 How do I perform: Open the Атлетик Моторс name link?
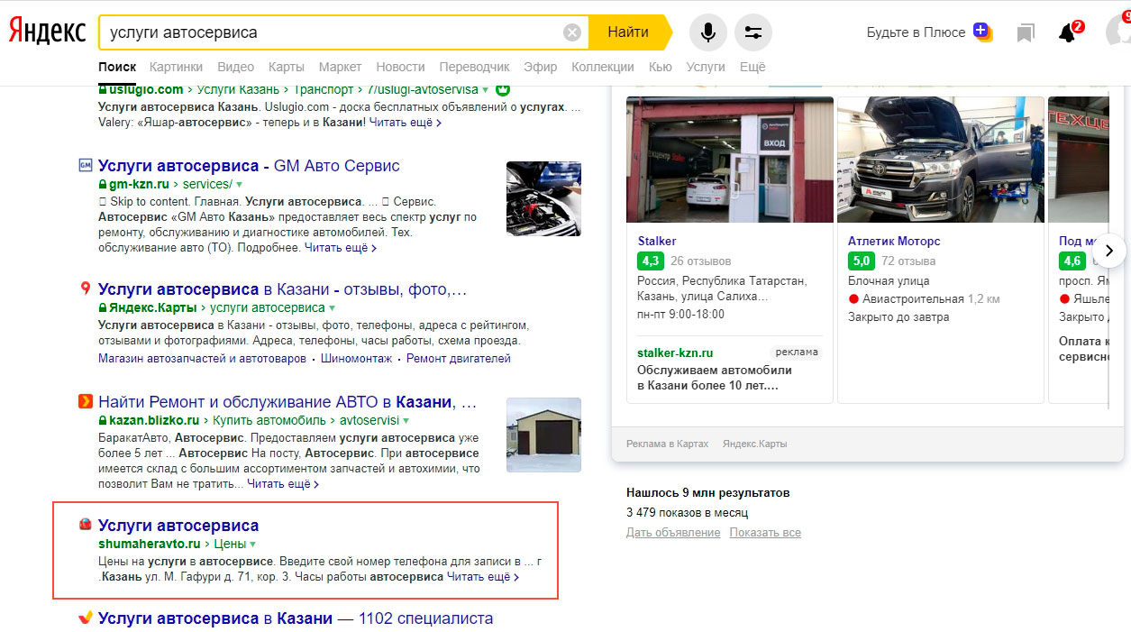coord(894,242)
